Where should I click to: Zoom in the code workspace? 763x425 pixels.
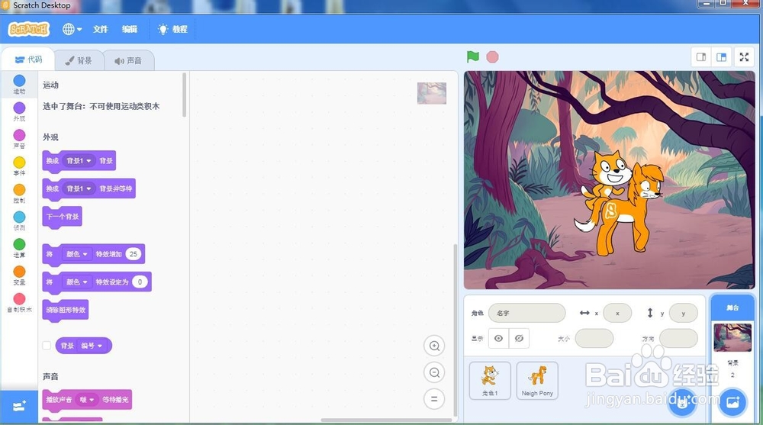[434, 346]
